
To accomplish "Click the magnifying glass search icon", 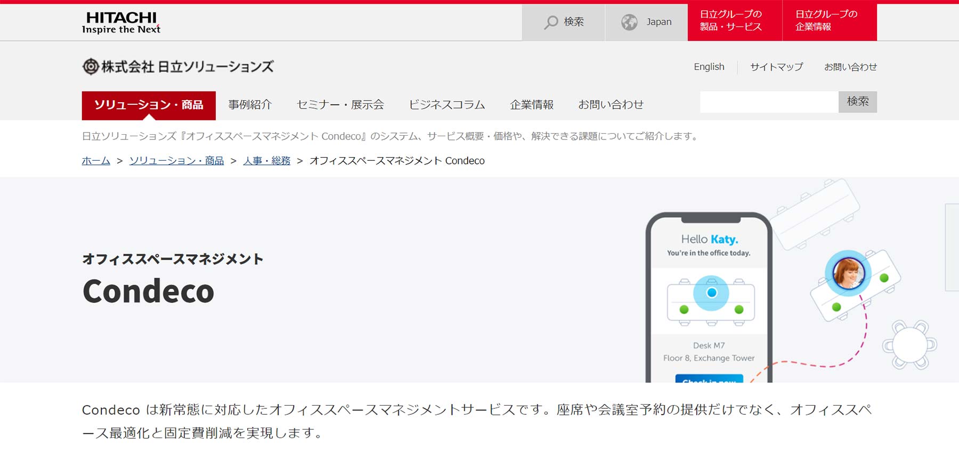I will click(551, 22).
